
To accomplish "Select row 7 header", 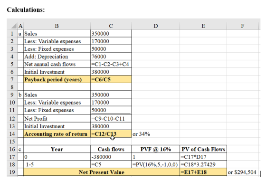I will click(12, 79).
